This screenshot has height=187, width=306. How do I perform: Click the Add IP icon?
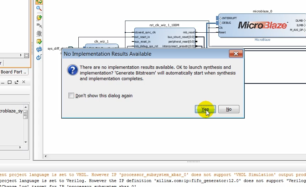pyautogui.click(x=39, y=17)
